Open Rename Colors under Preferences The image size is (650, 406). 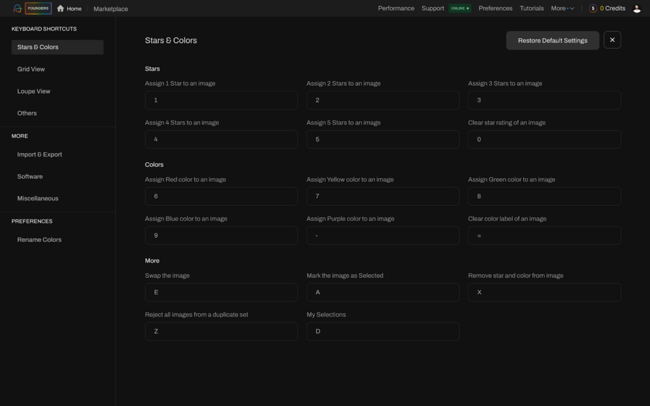coord(40,239)
